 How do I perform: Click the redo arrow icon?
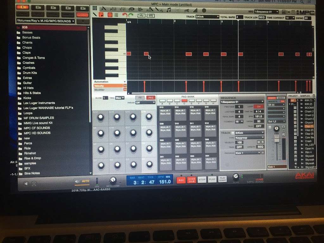click(131, 15)
